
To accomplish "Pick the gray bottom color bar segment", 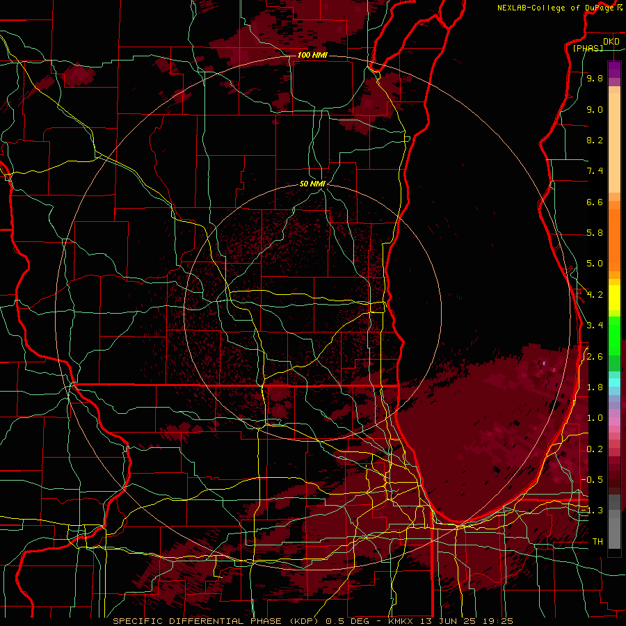I will 614,533.
